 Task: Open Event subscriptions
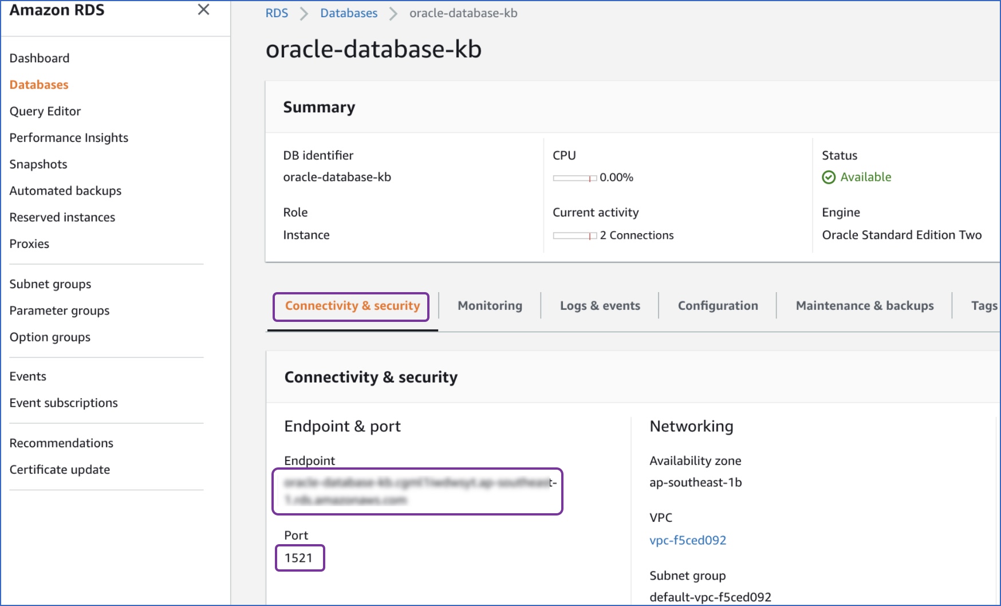pyautogui.click(x=64, y=403)
